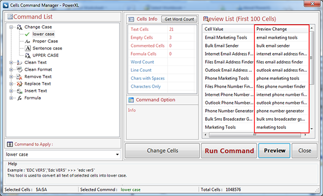The image size is (323, 196).
Task: Click the Cell Value column header
Action: pos(228,29)
